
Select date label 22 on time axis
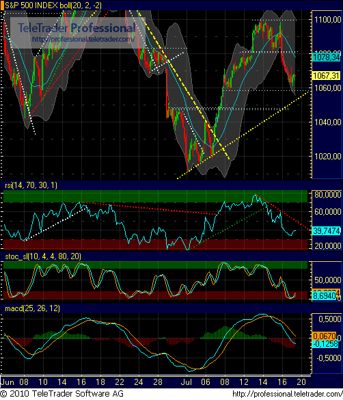coord(120,382)
